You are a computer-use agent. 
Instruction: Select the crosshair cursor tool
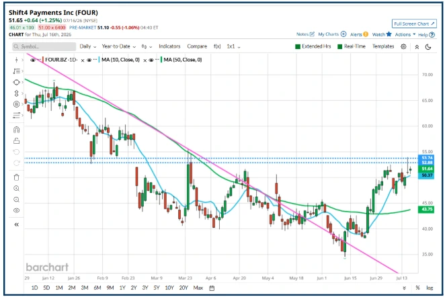coord(16,60)
